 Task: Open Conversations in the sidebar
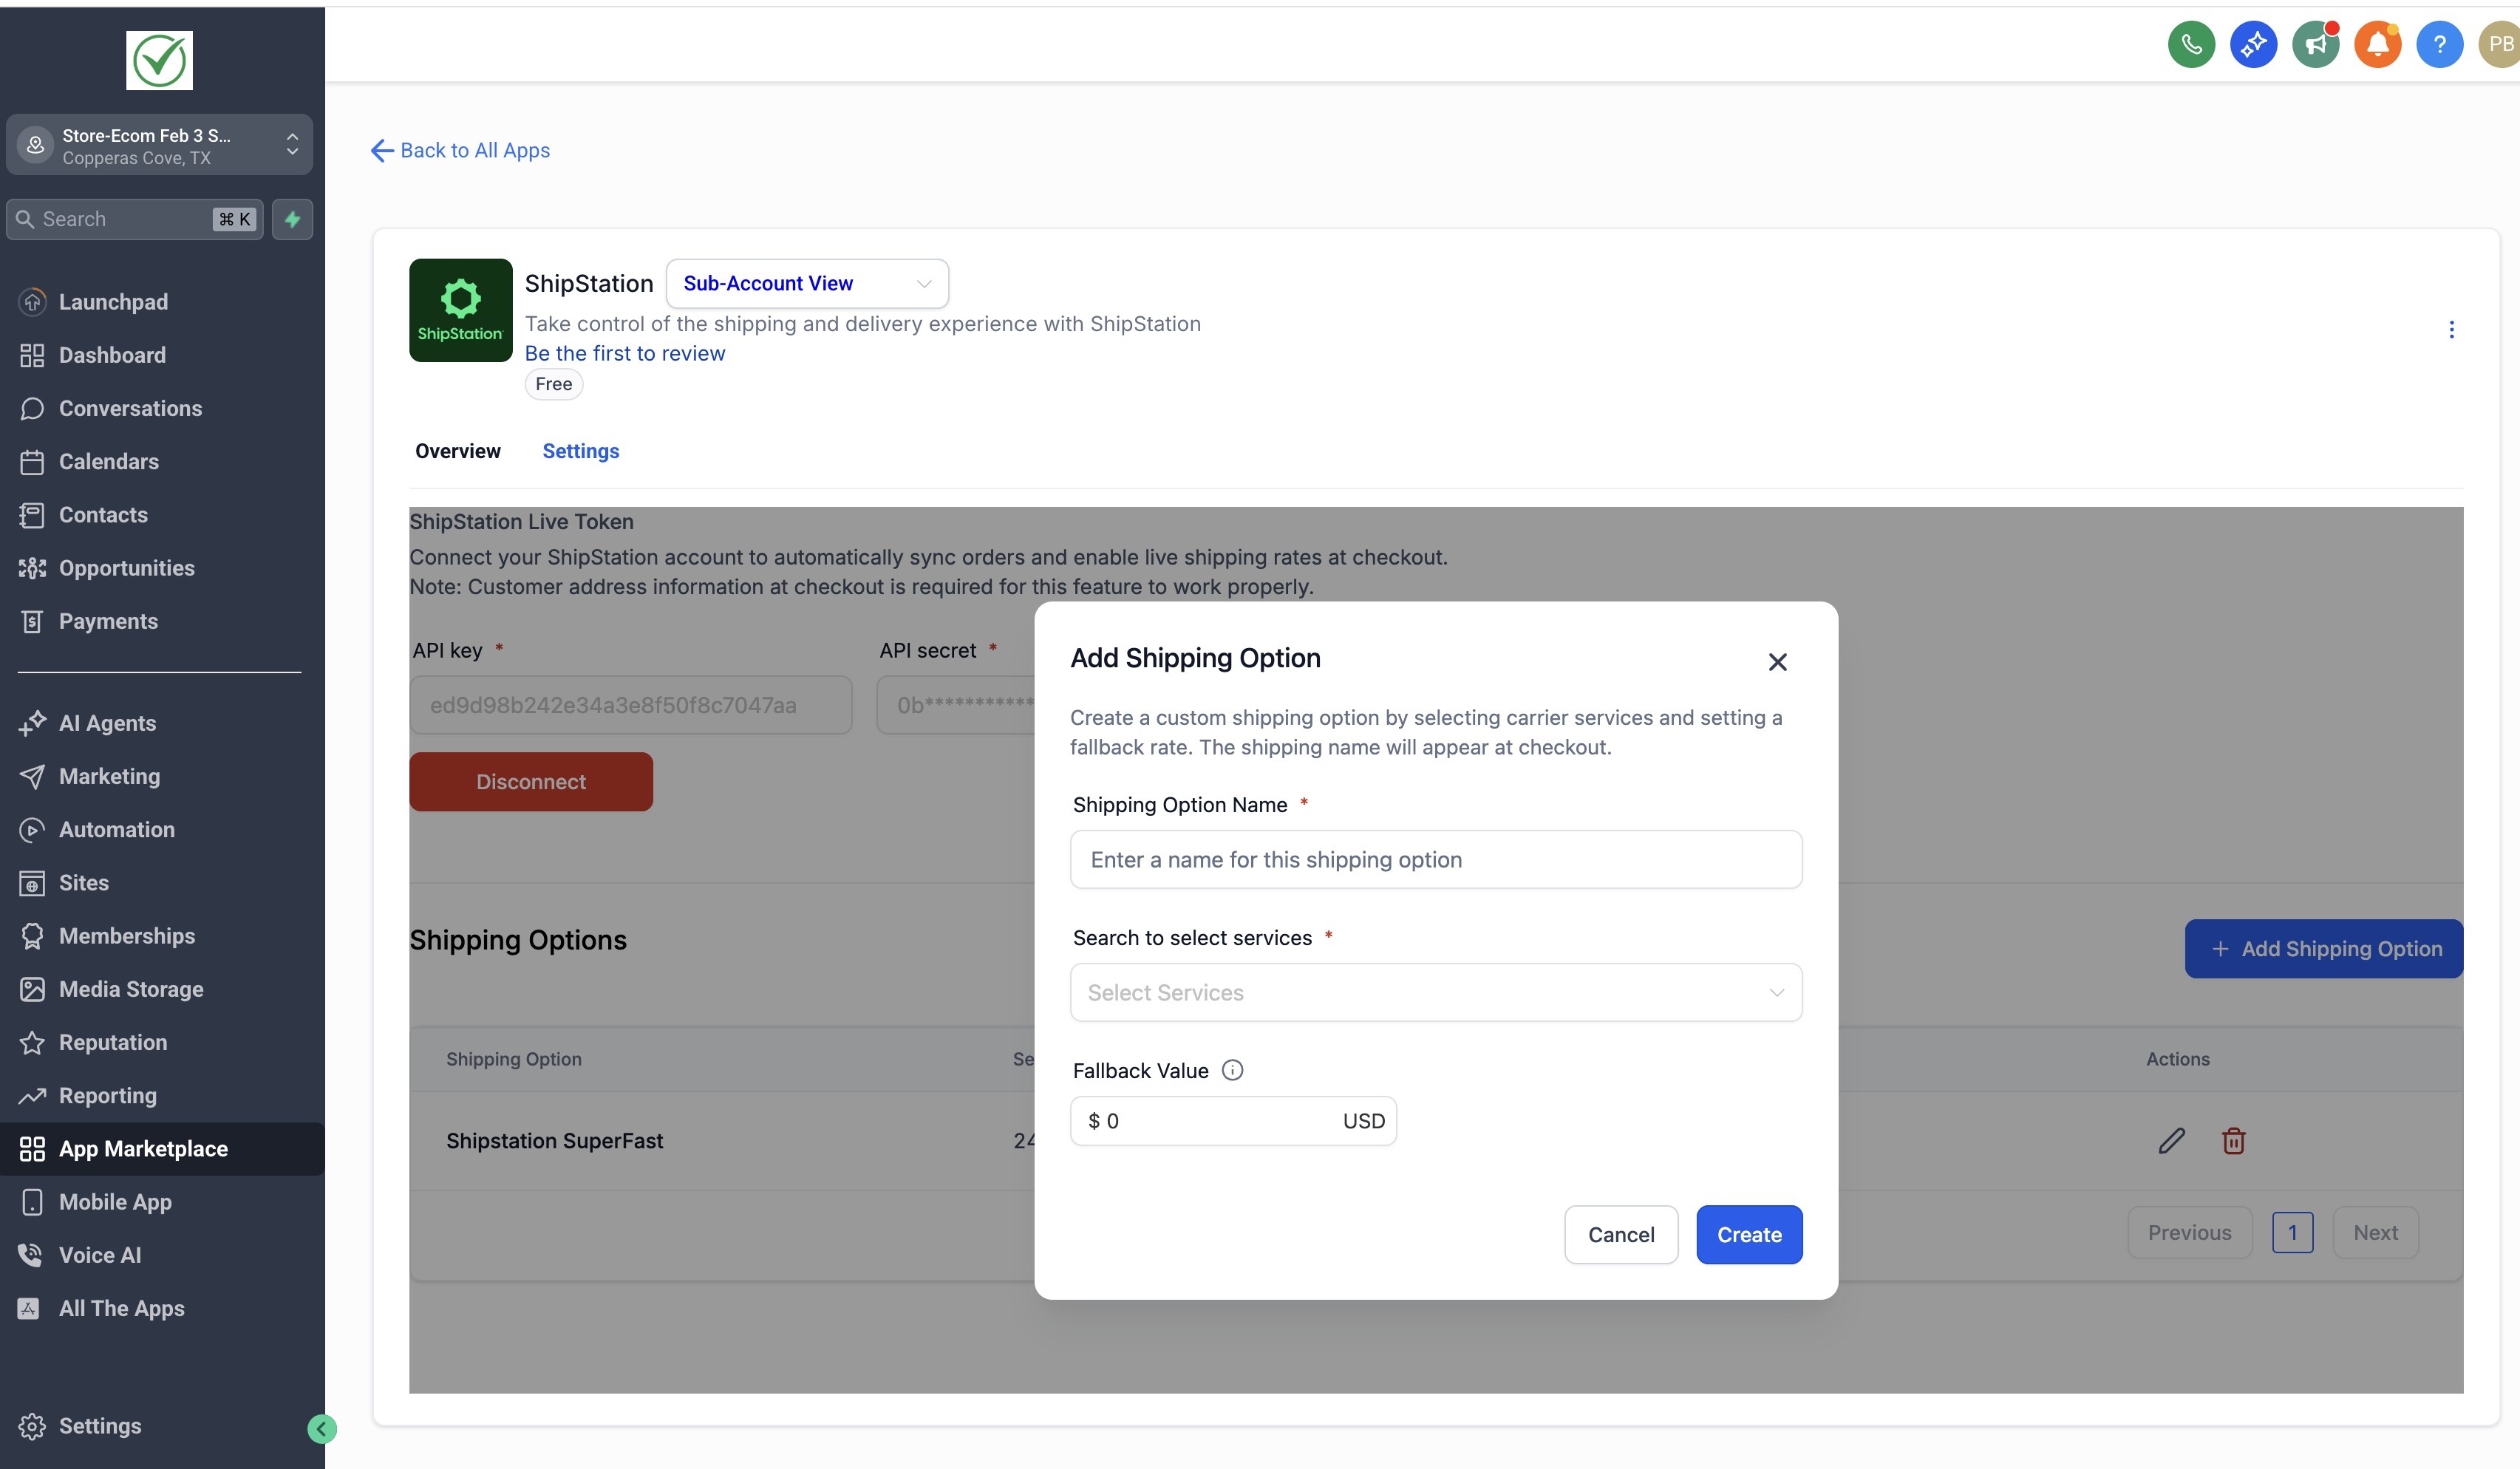pos(130,408)
